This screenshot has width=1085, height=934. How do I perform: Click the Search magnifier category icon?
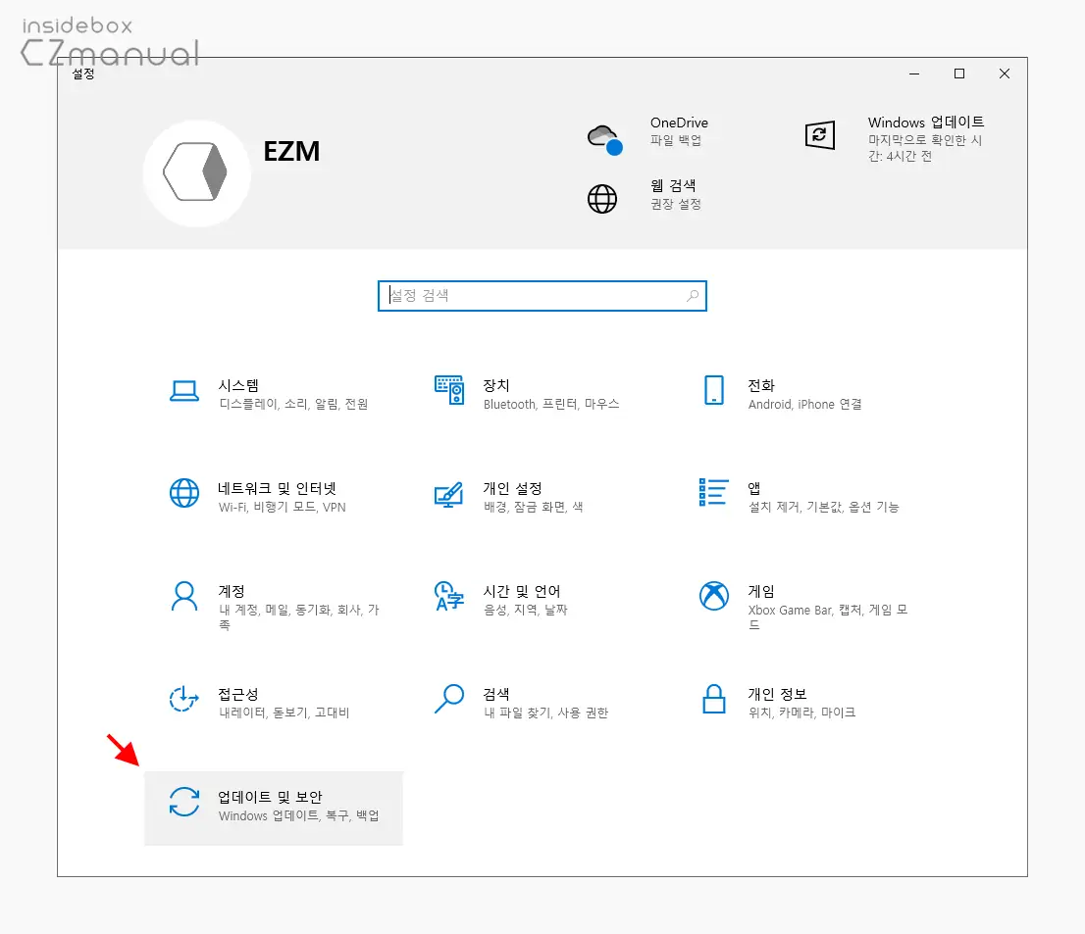(x=448, y=699)
